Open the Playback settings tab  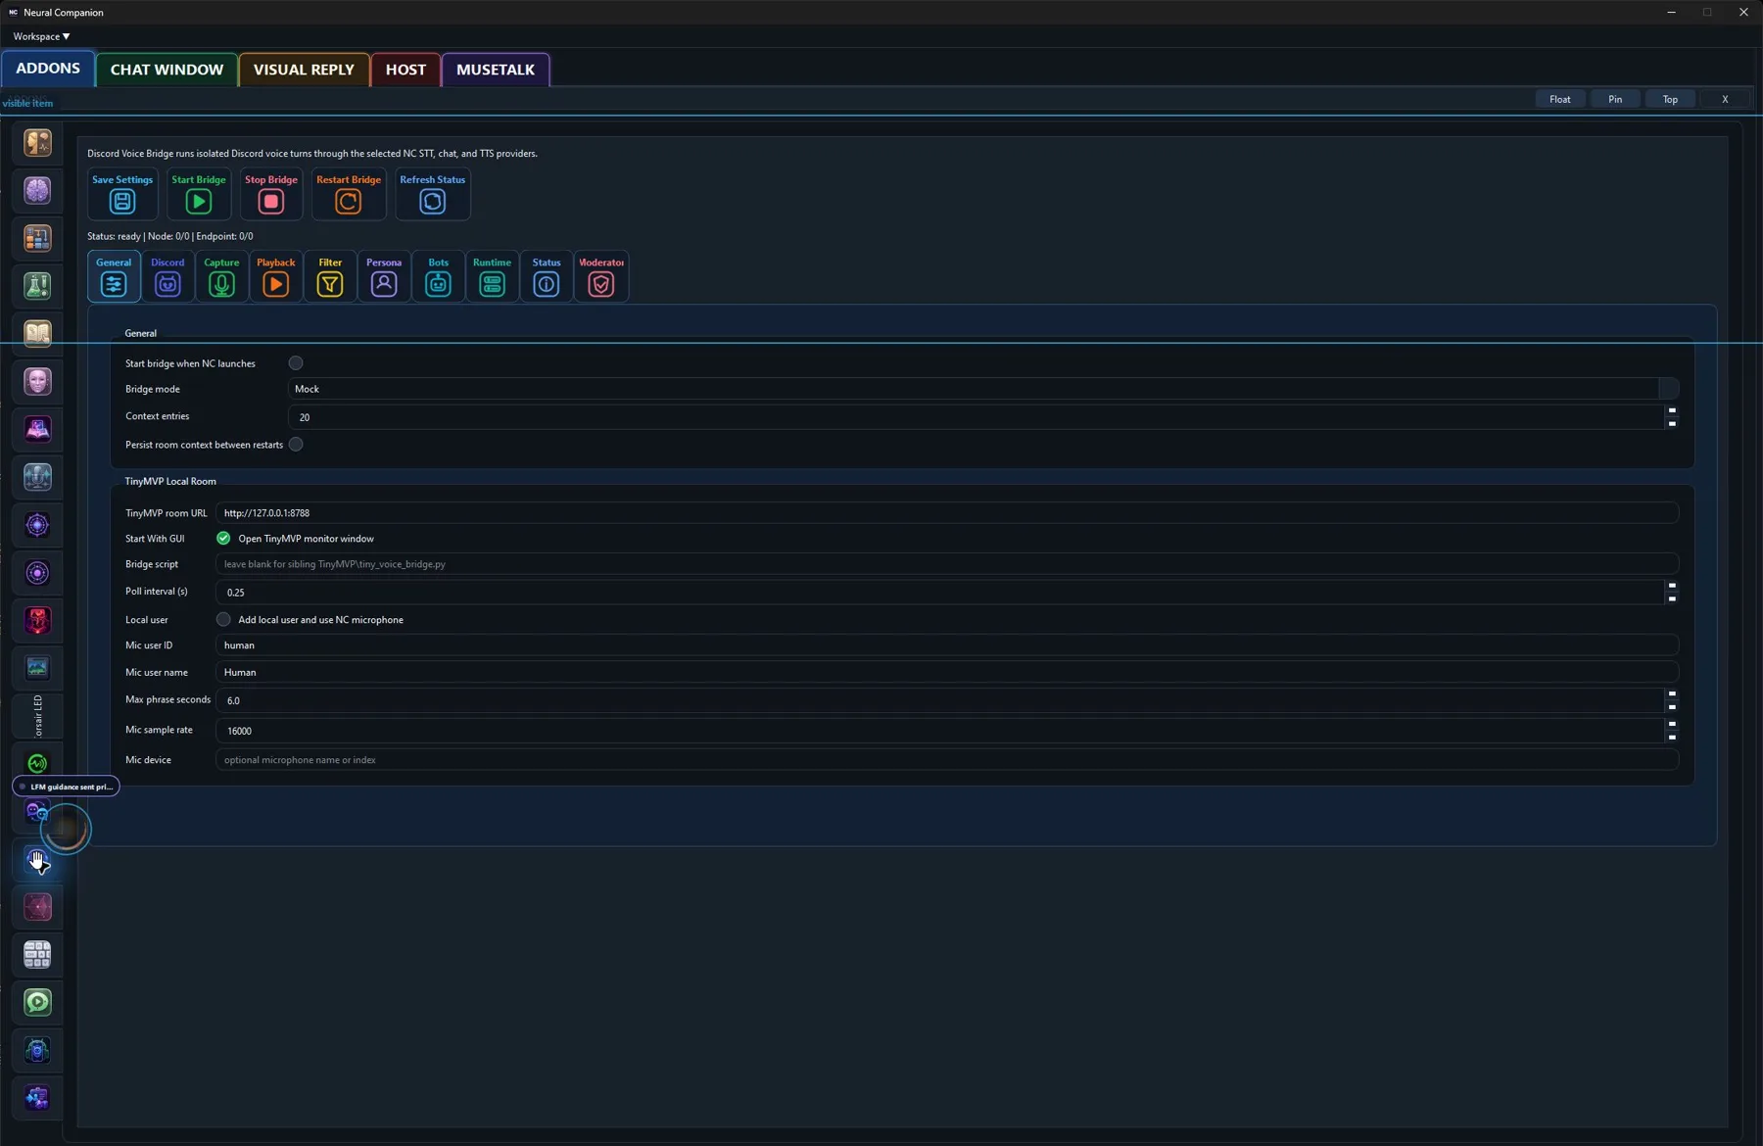(276, 277)
